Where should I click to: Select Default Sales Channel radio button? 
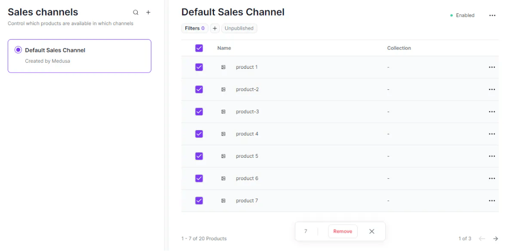18,50
